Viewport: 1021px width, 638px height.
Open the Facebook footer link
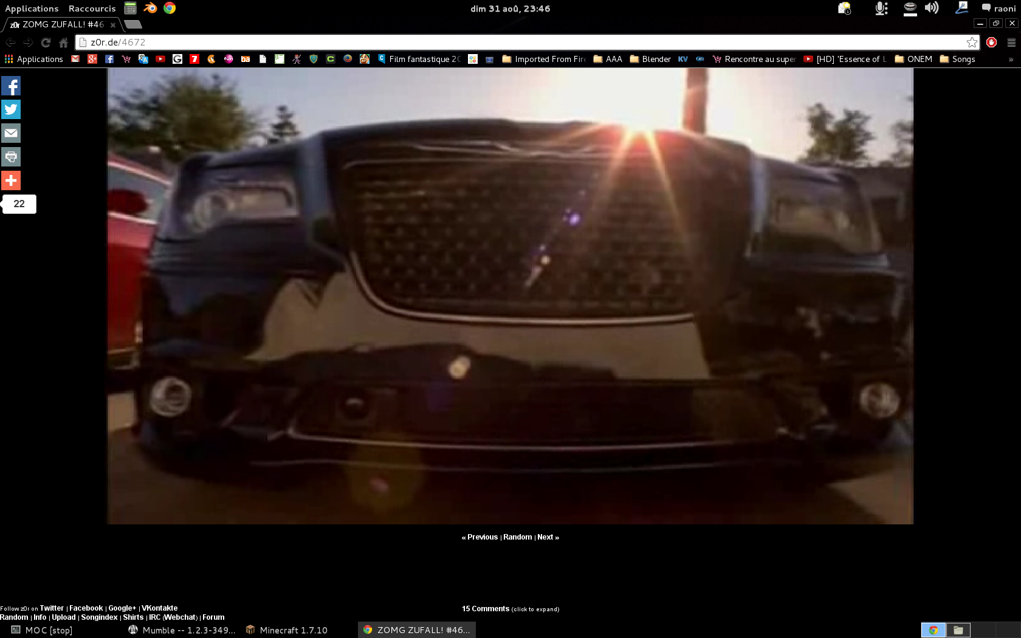[86, 608]
